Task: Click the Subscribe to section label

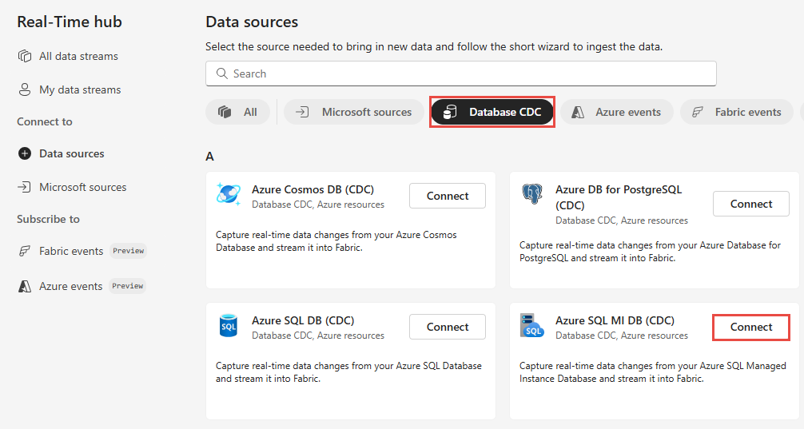Action: click(48, 219)
